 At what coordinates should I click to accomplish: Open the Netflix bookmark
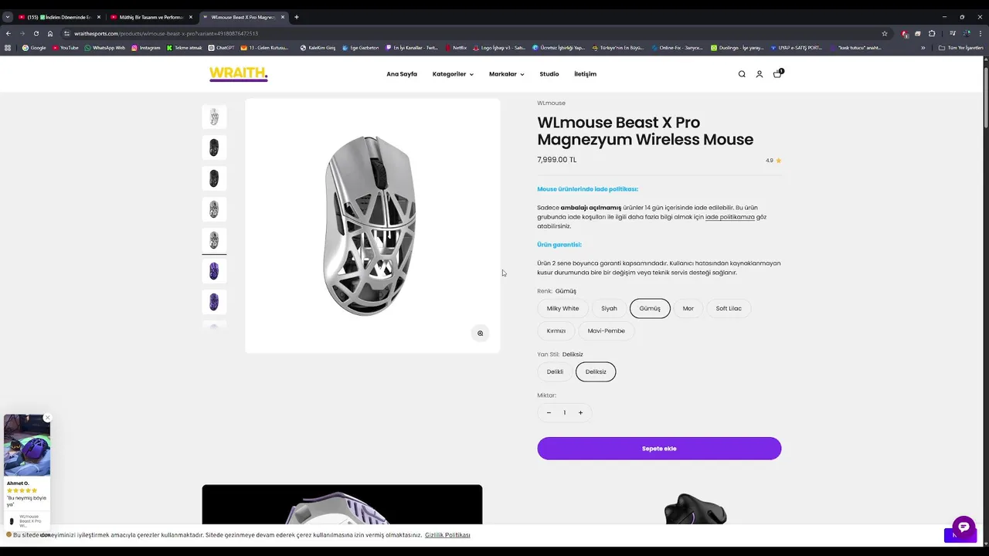pos(456,48)
